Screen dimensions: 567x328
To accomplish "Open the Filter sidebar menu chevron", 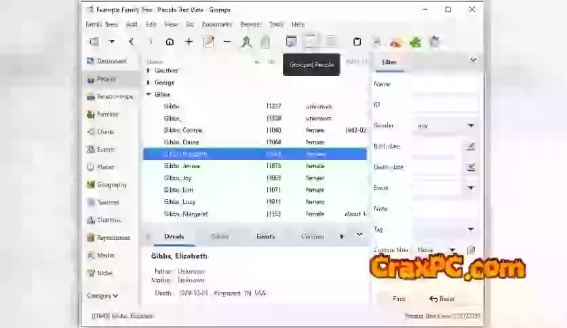I will [473, 60].
